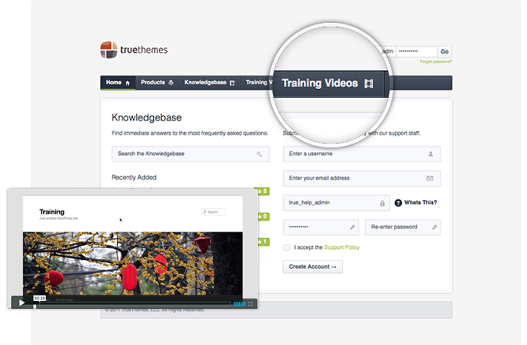Open the Products menu item
Image resolution: width=527 pixels, height=345 pixels.
pyautogui.click(x=157, y=82)
